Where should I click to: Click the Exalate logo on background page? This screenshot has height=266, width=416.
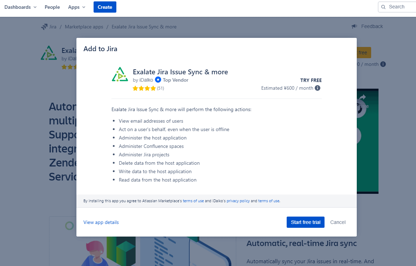click(49, 53)
